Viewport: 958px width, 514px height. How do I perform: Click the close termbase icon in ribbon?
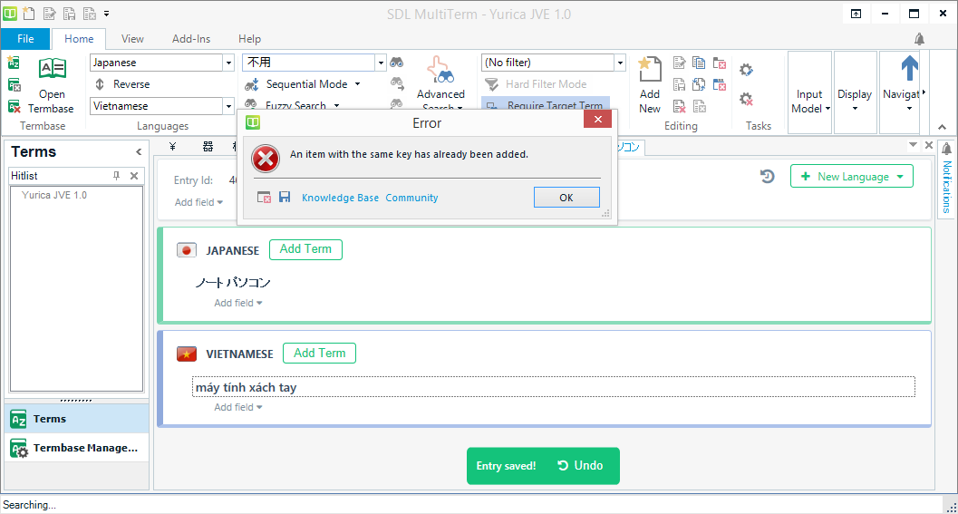(x=15, y=85)
